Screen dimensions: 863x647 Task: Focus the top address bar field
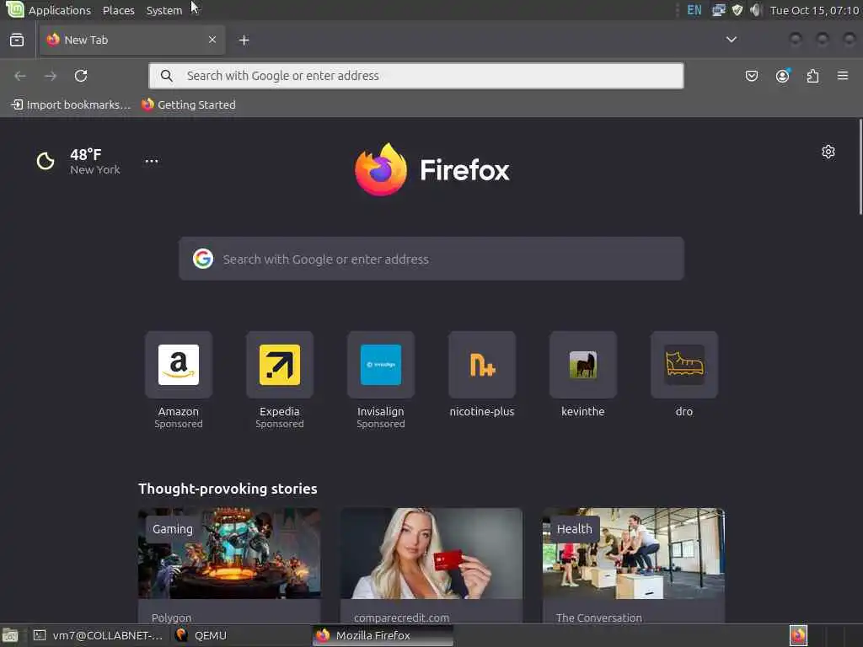pos(416,76)
